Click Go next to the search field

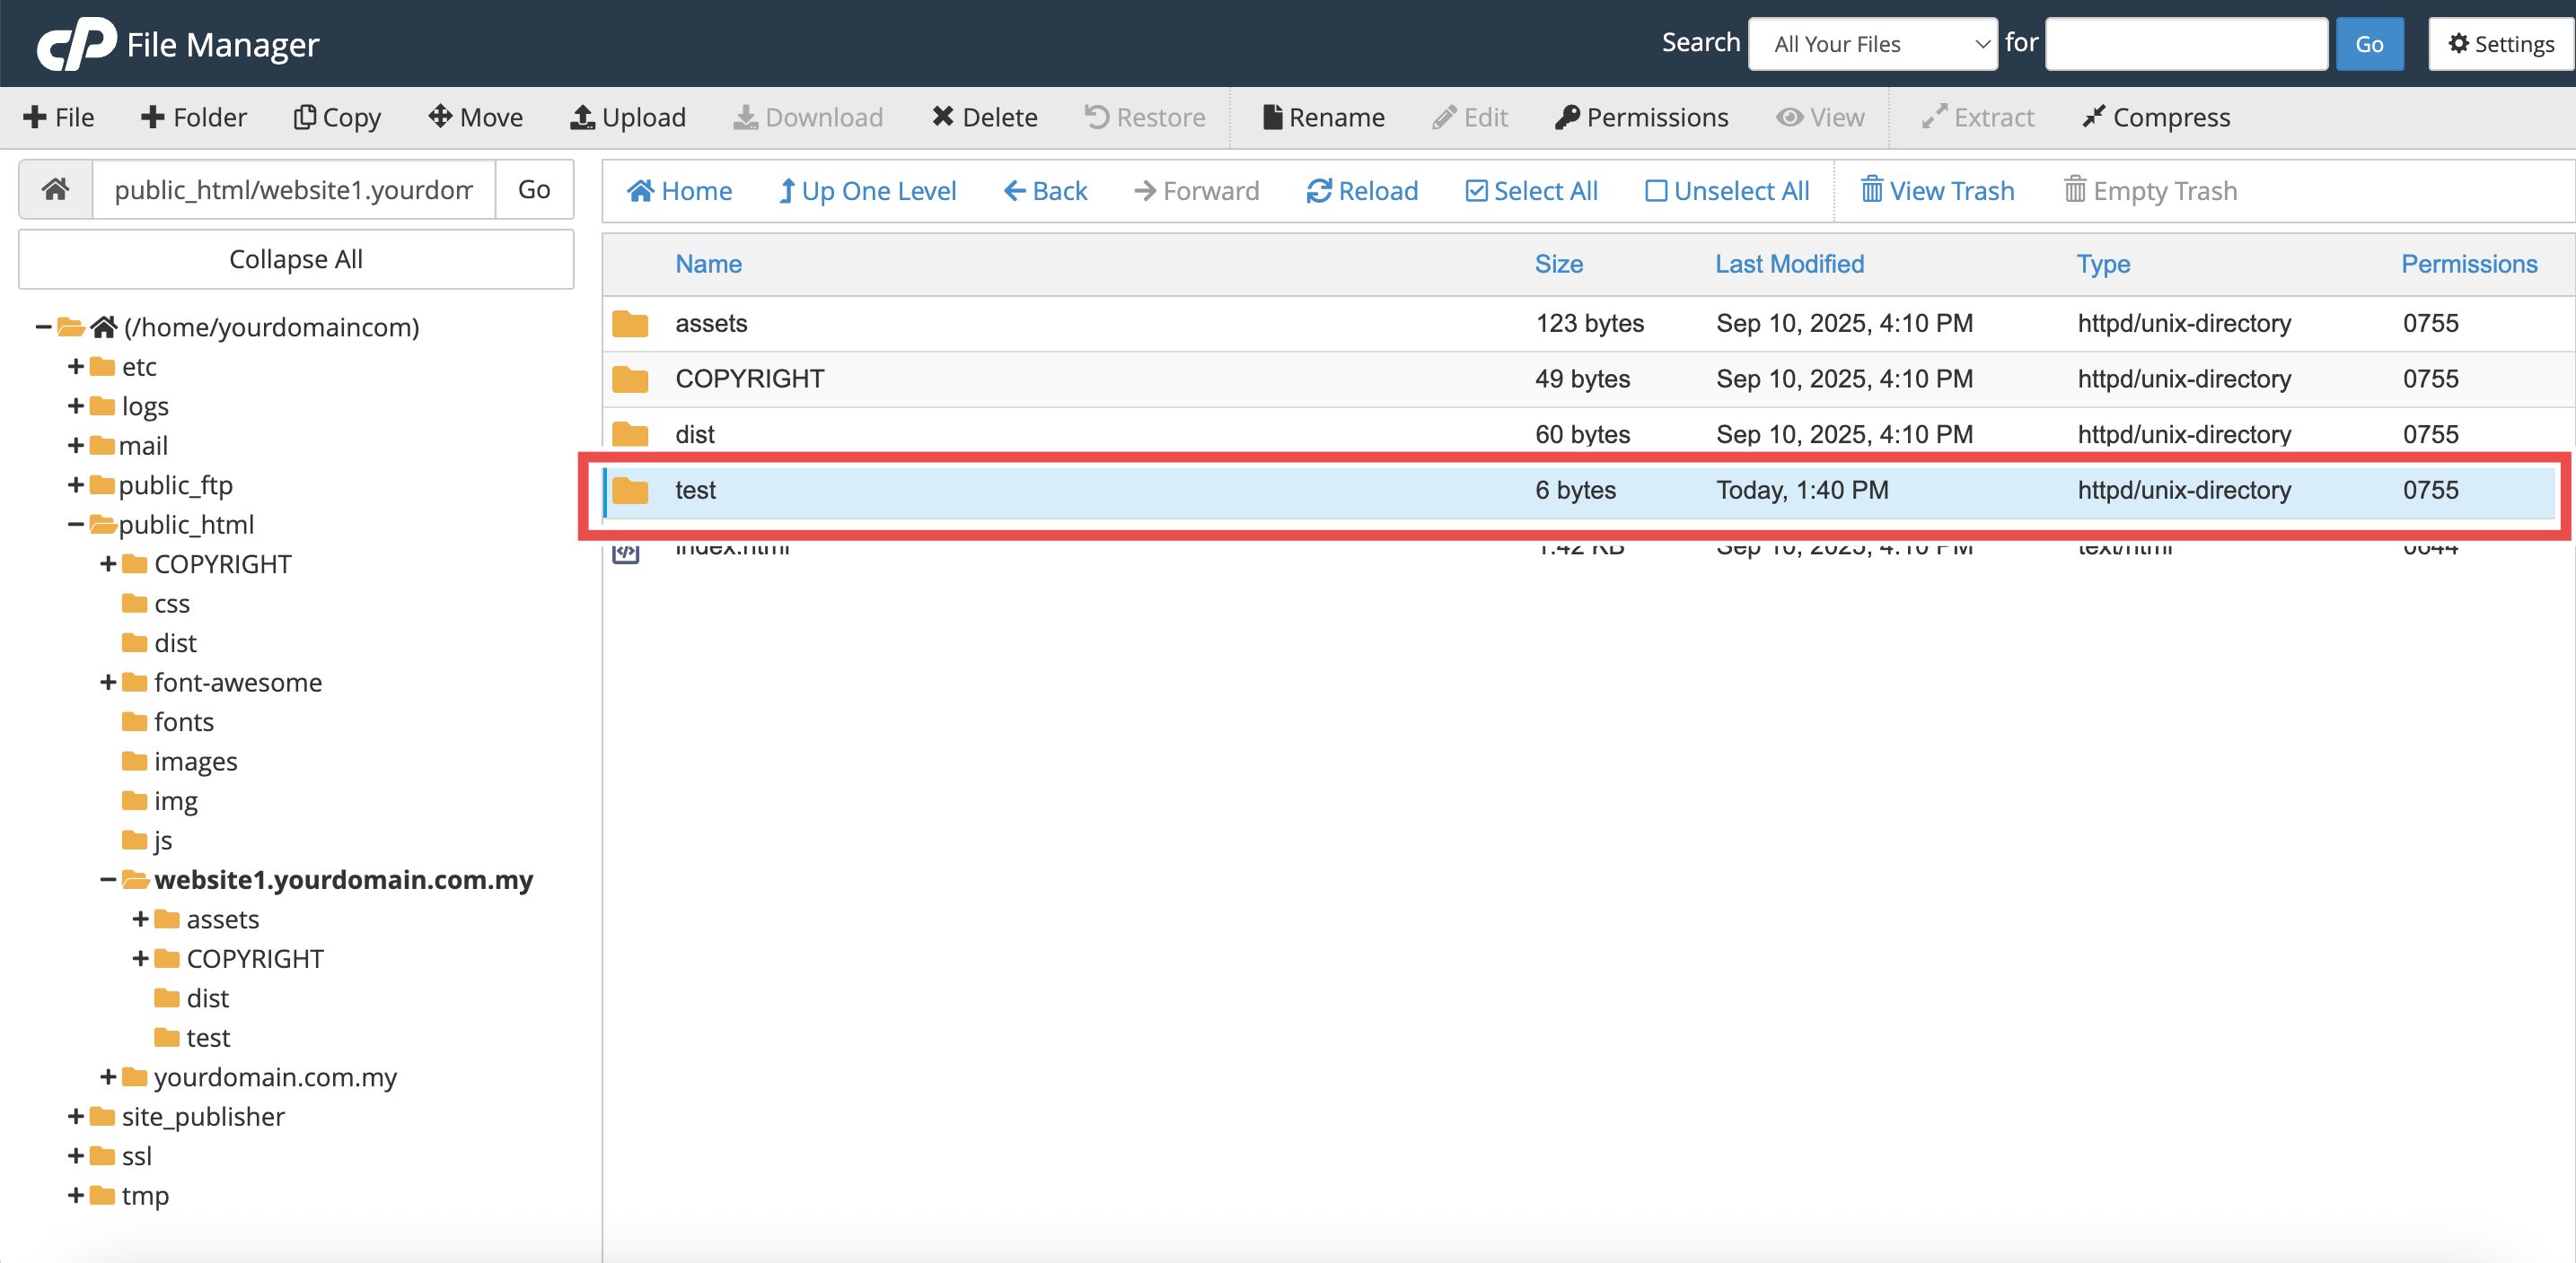(x=2370, y=44)
